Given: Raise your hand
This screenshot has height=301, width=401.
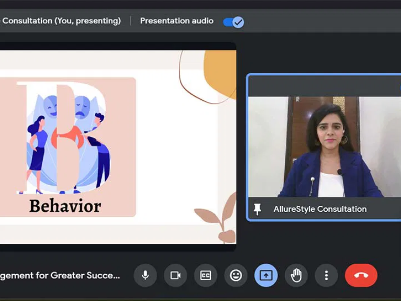Looking at the screenshot, I should (x=296, y=275).
